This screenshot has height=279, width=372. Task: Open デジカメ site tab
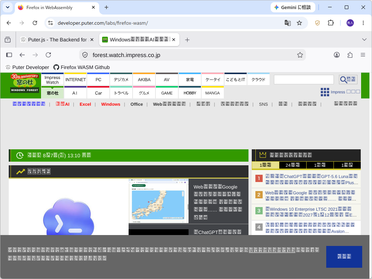pos(121,80)
